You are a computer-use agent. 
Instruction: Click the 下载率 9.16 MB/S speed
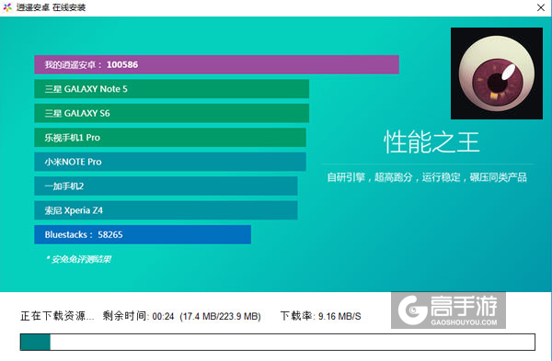(x=321, y=316)
